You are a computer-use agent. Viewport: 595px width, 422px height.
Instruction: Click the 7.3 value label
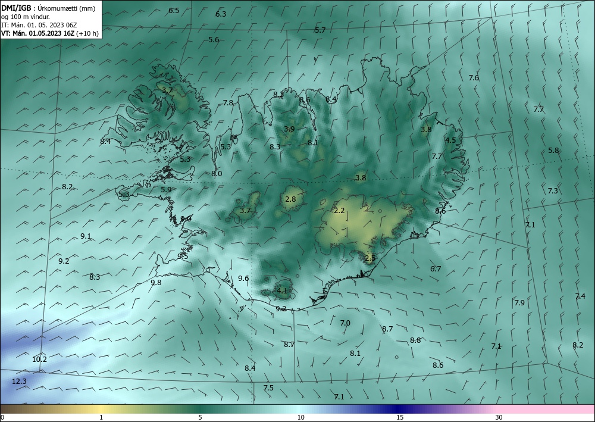[553, 191]
